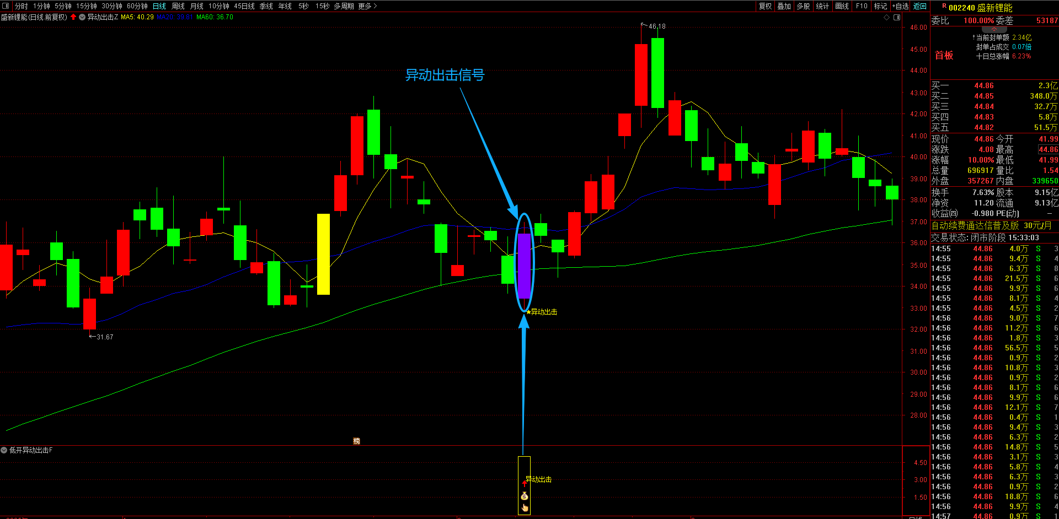
Task: Click the diamond icon at chart top-right
Action: click(x=887, y=17)
